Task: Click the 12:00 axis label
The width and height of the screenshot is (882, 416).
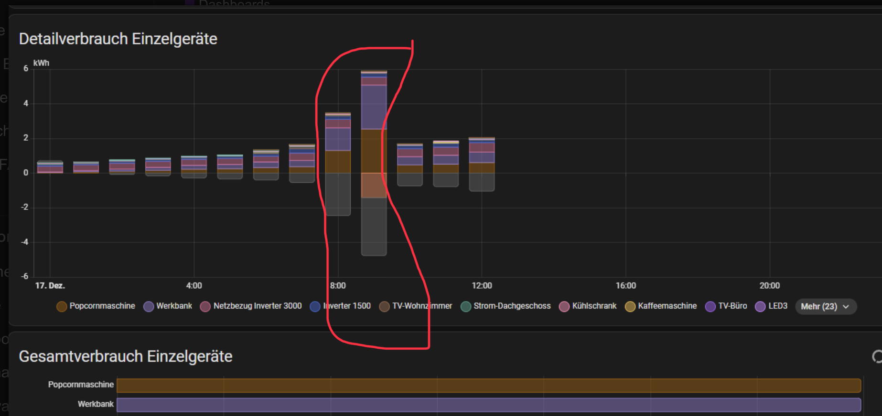Action: coord(482,286)
